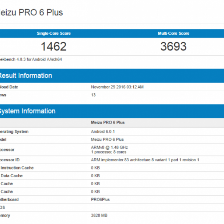
Task: Click the 'erating System' row label
Action: point(14,131)
